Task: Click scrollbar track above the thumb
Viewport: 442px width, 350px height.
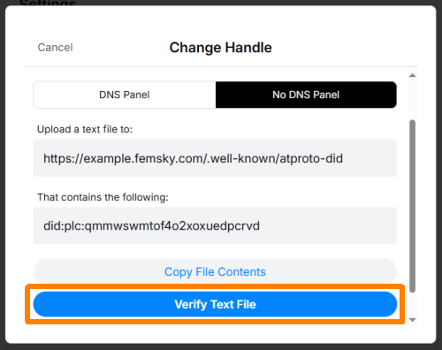Action: (x=413, y=99)
